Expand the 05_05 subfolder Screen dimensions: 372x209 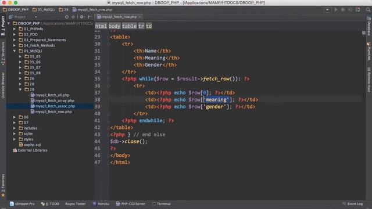click(20, 56)
